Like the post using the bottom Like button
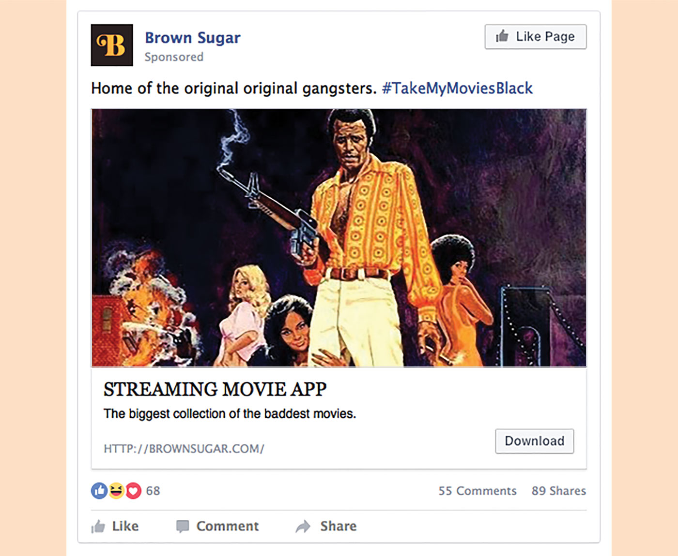 coord(115,526)
